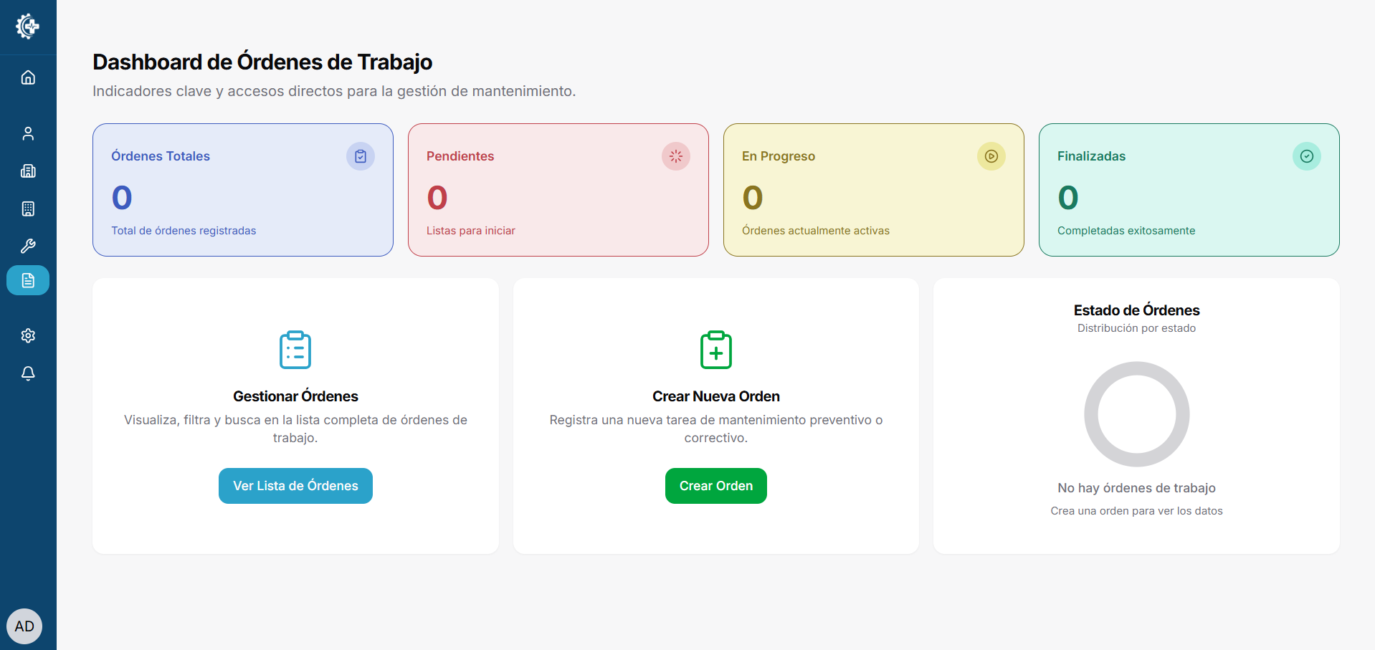Select the En Progreso card title
Screen dimensions: 1375x650
point(779,156)
